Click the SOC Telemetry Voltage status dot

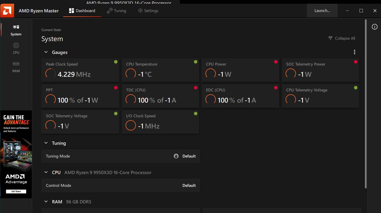coord(116,114)
